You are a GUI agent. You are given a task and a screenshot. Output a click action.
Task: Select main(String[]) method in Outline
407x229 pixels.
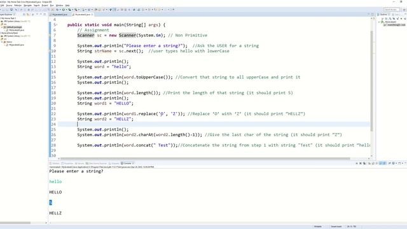394,25
